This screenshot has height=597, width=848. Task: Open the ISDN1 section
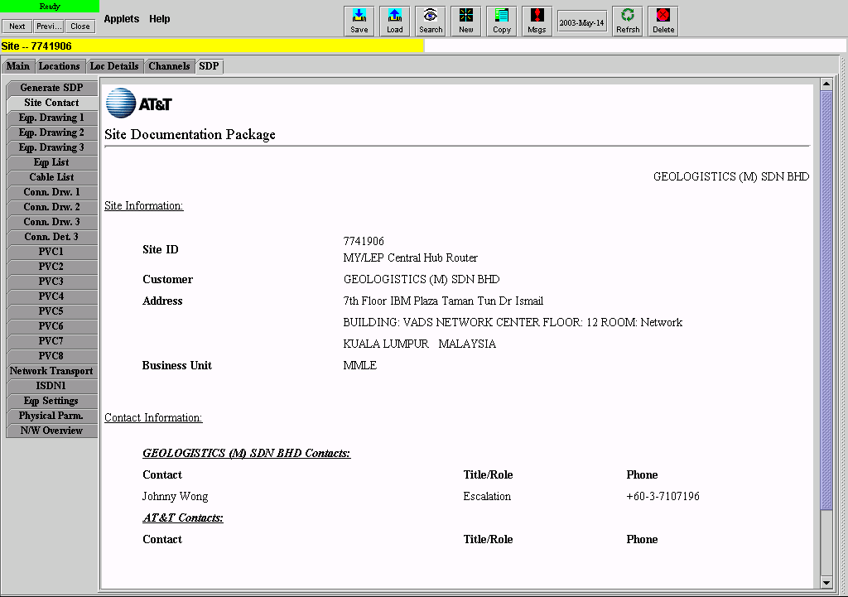(52, 386)
